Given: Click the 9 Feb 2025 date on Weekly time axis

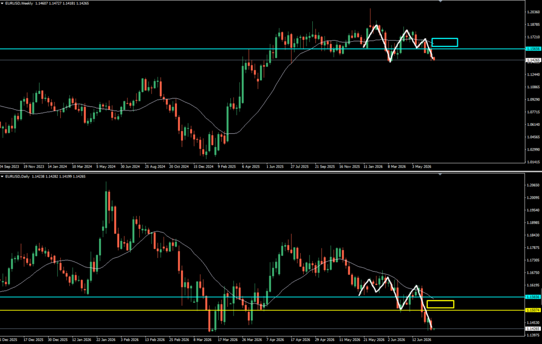Looking at the screenshot, I should (x=227, y=166).
